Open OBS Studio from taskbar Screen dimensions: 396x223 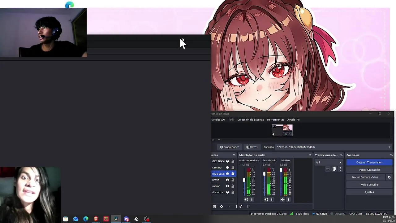[147, 219]
